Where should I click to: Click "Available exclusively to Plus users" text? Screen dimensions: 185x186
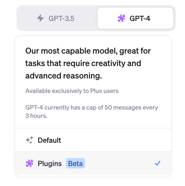(x=72, y=91)
